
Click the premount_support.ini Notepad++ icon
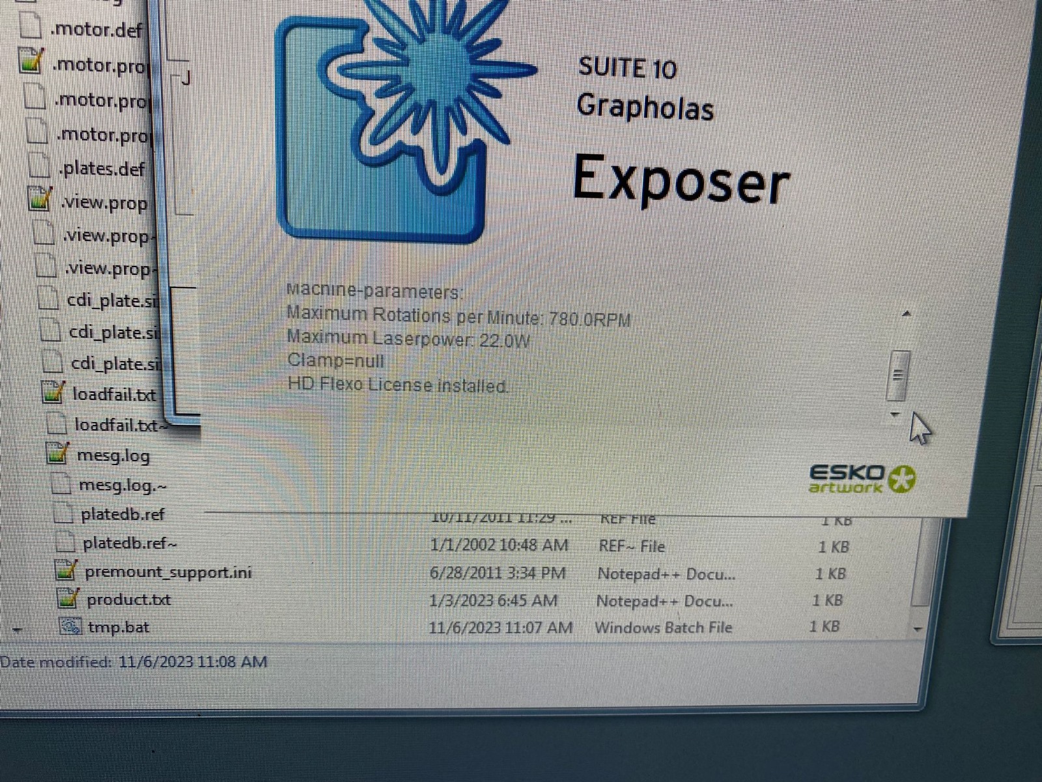click(66, 571)
